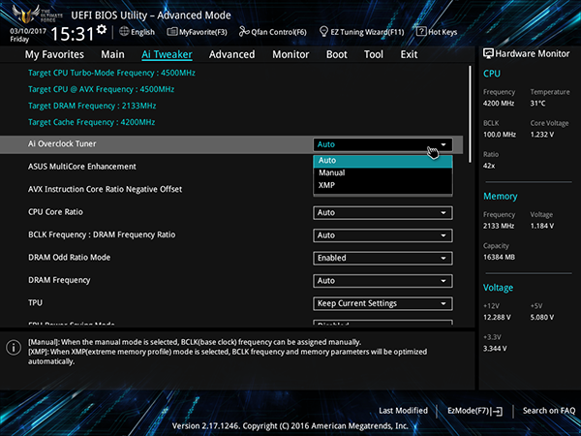Switch to the Boot tab
The width and height of the screenshot is (581, 436).
[336, 54]
